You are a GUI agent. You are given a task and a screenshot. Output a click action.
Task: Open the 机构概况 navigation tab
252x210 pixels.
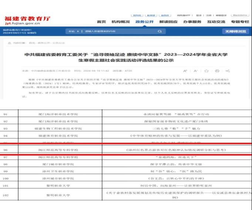pyautogui.click(x=121, y=22)
